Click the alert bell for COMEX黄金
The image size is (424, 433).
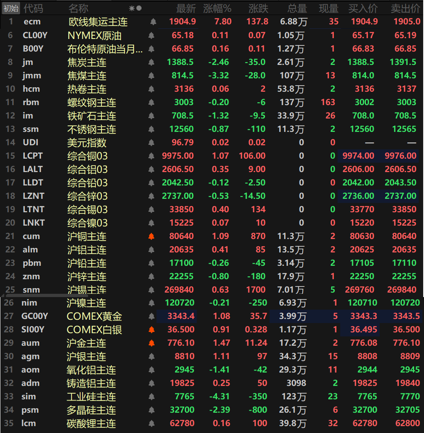151,317
